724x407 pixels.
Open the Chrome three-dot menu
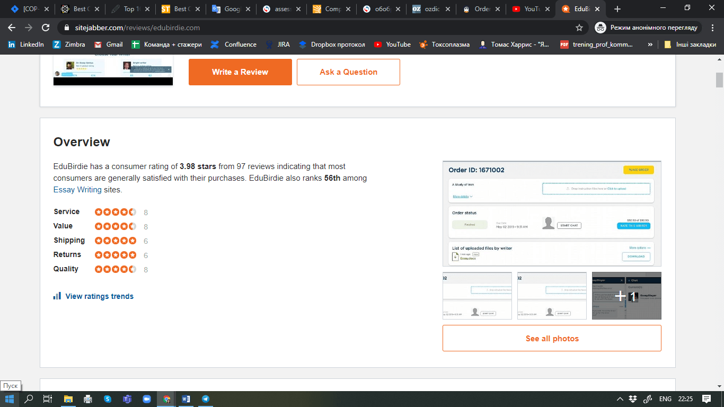(713, 28)
